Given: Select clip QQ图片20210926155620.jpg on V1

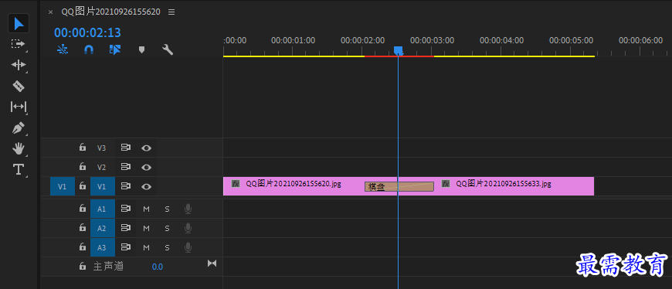Looking at the screenshot, I should pyautogui.click(x=294, y=186).
